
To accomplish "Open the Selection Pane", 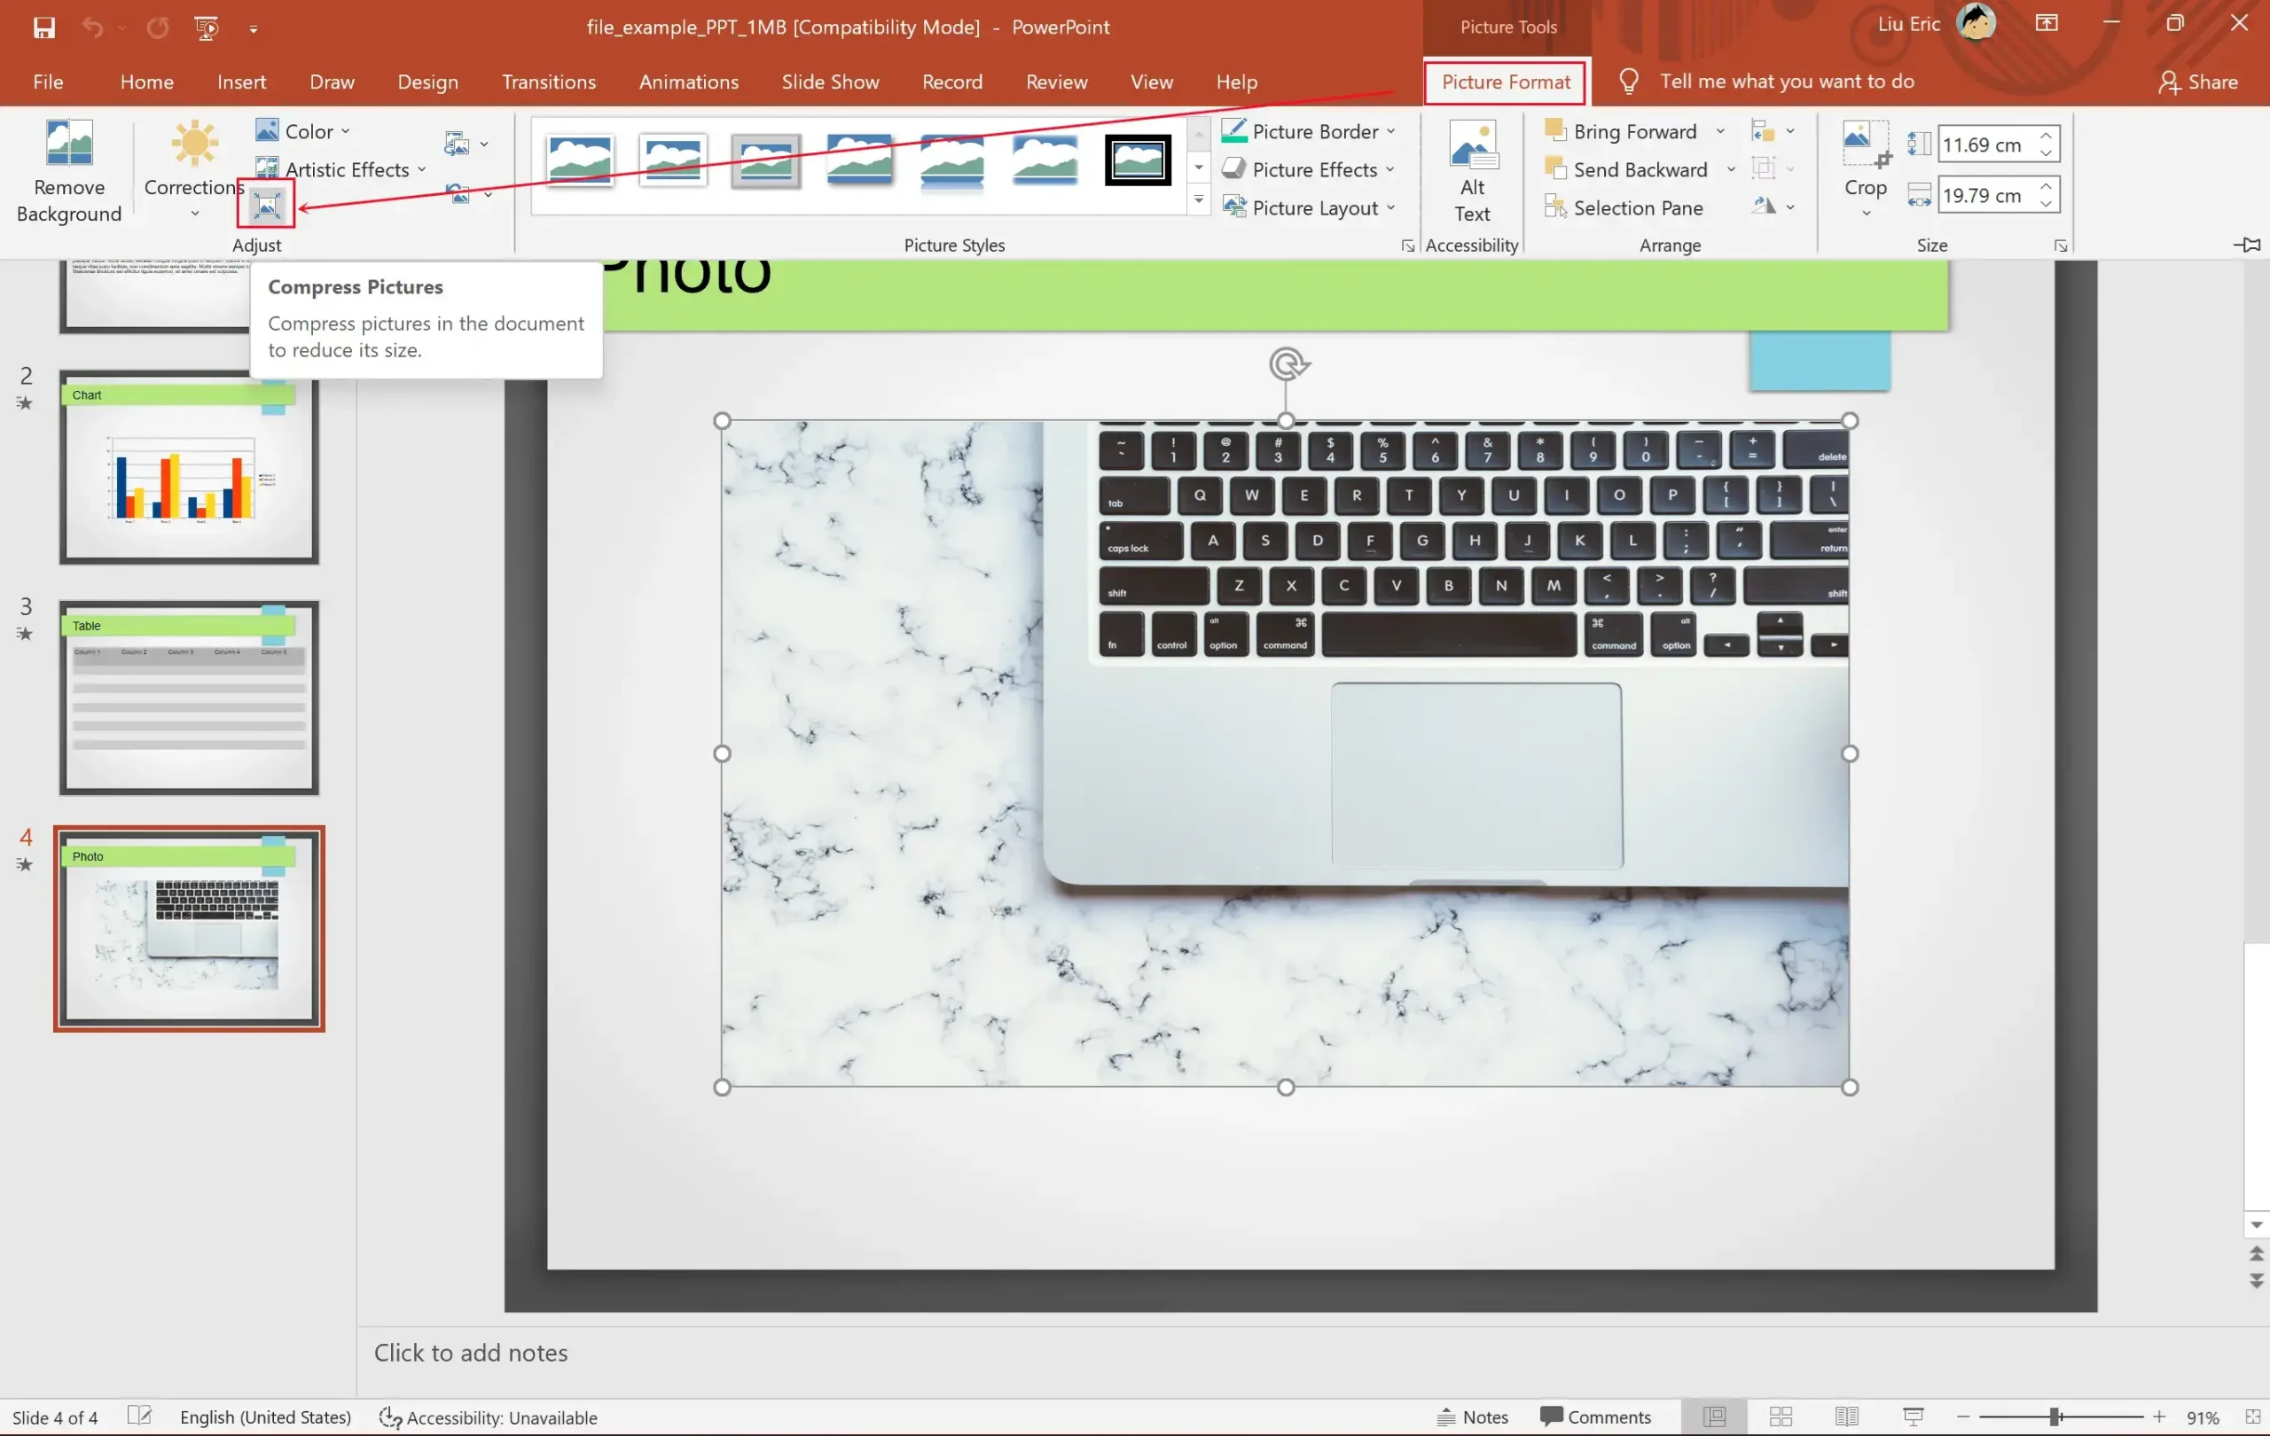I will coord(1625,207).
